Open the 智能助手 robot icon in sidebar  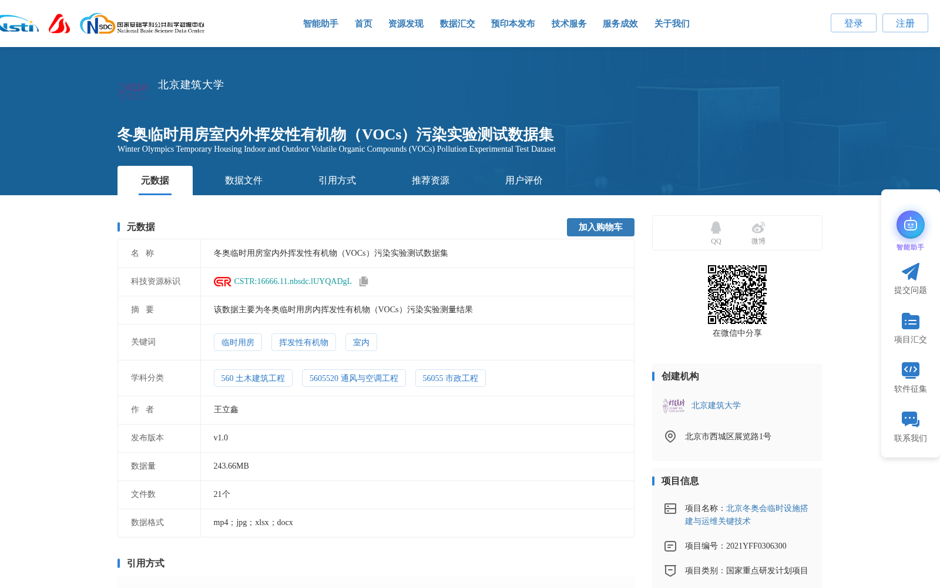(x=910, y=225)
